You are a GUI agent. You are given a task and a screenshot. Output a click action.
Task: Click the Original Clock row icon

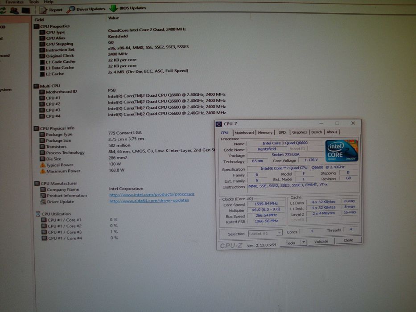click(42, 56)
